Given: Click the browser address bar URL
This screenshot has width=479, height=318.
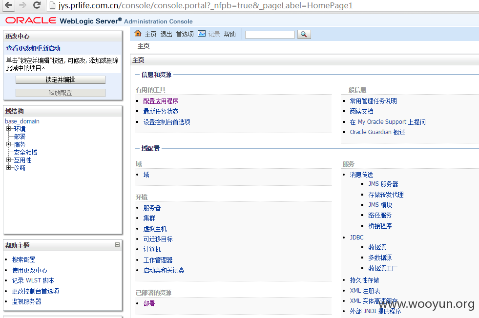Looking at the screenshot, I should click(x=206, y=5).
